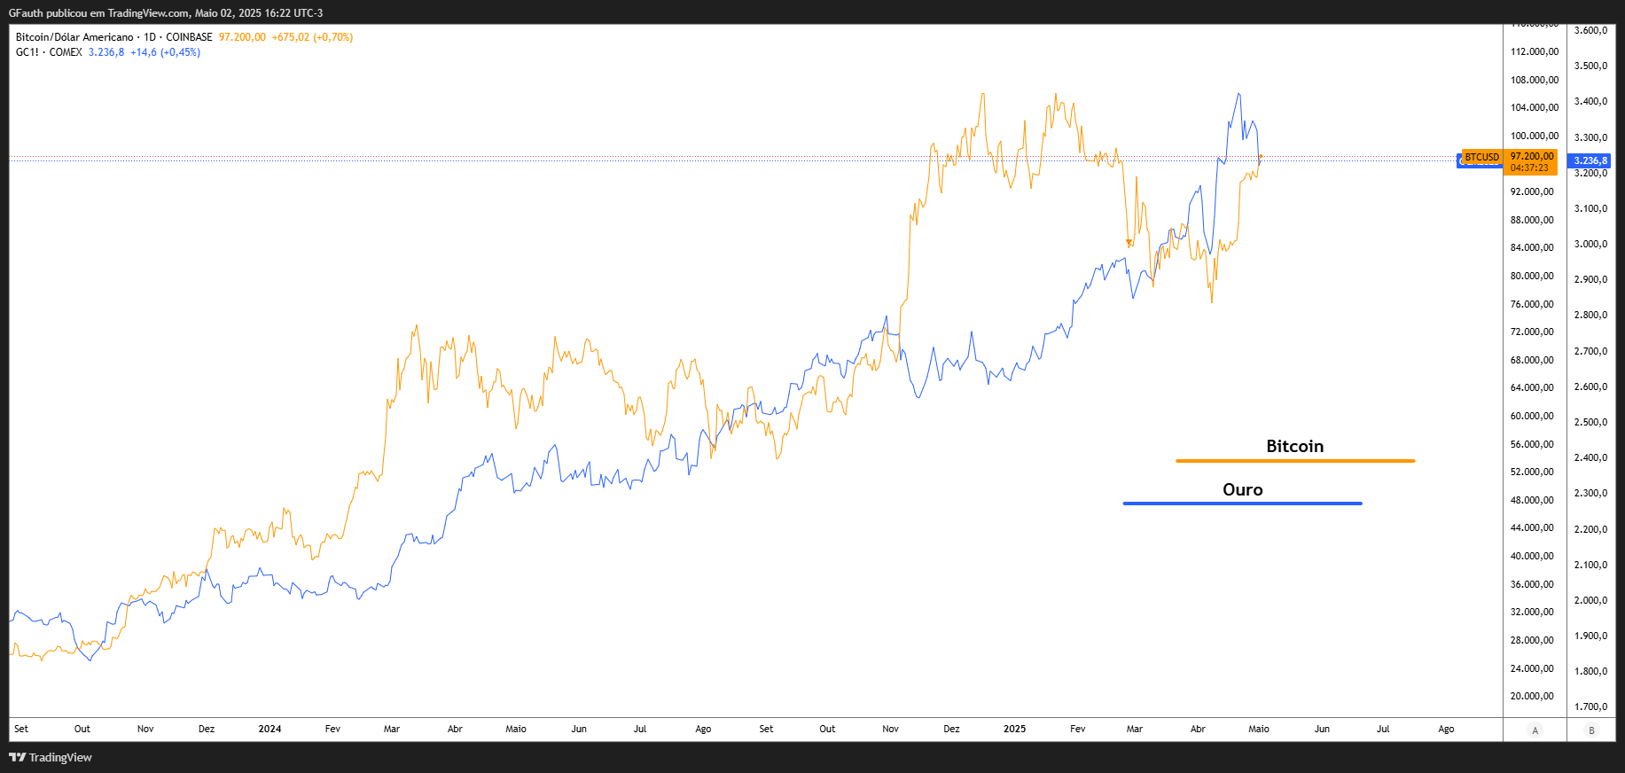Click the 60.000,00 price axis label
Image resolution: width=1625 pixels, height=773 pixels.
coord(1532,416)
